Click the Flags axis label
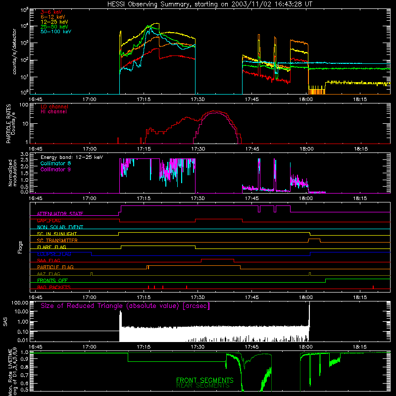This screenshot has width=396, height=396. coord(20,247)
